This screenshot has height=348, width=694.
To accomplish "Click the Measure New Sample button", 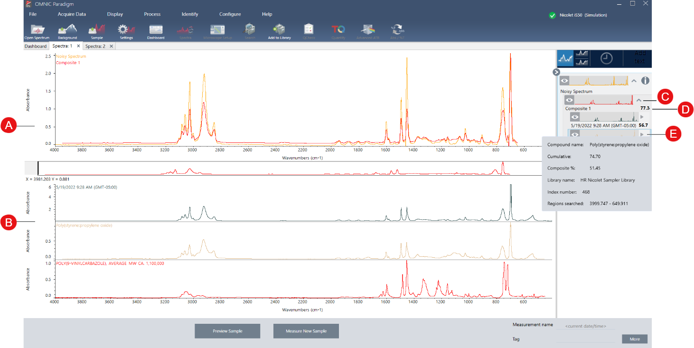I will tap(306, 331).
